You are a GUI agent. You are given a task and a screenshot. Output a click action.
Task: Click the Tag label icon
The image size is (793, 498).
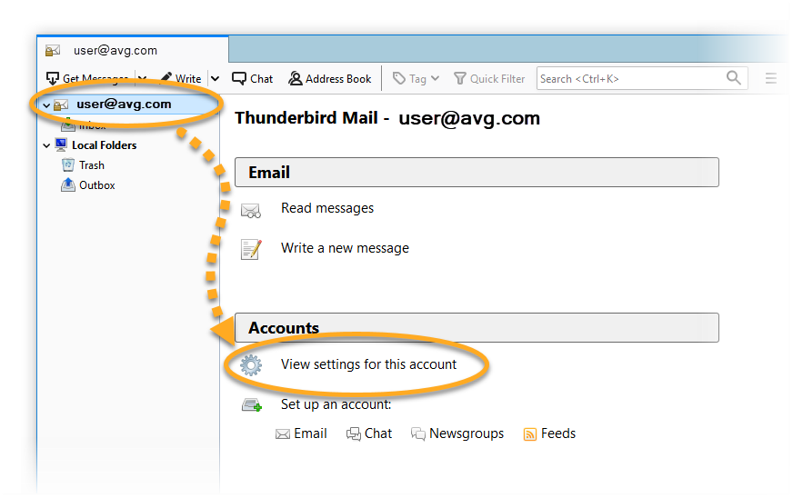coord(399,78)
